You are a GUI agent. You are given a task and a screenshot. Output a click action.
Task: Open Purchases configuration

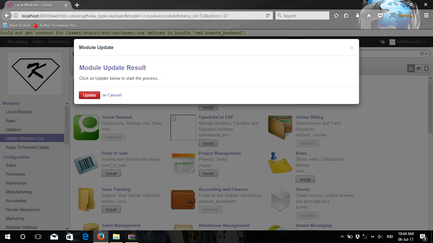[15, 174]
